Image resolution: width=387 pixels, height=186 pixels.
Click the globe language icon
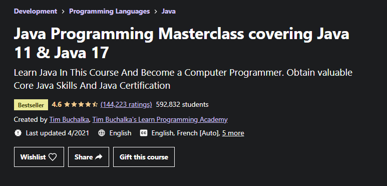pos(102,133)
